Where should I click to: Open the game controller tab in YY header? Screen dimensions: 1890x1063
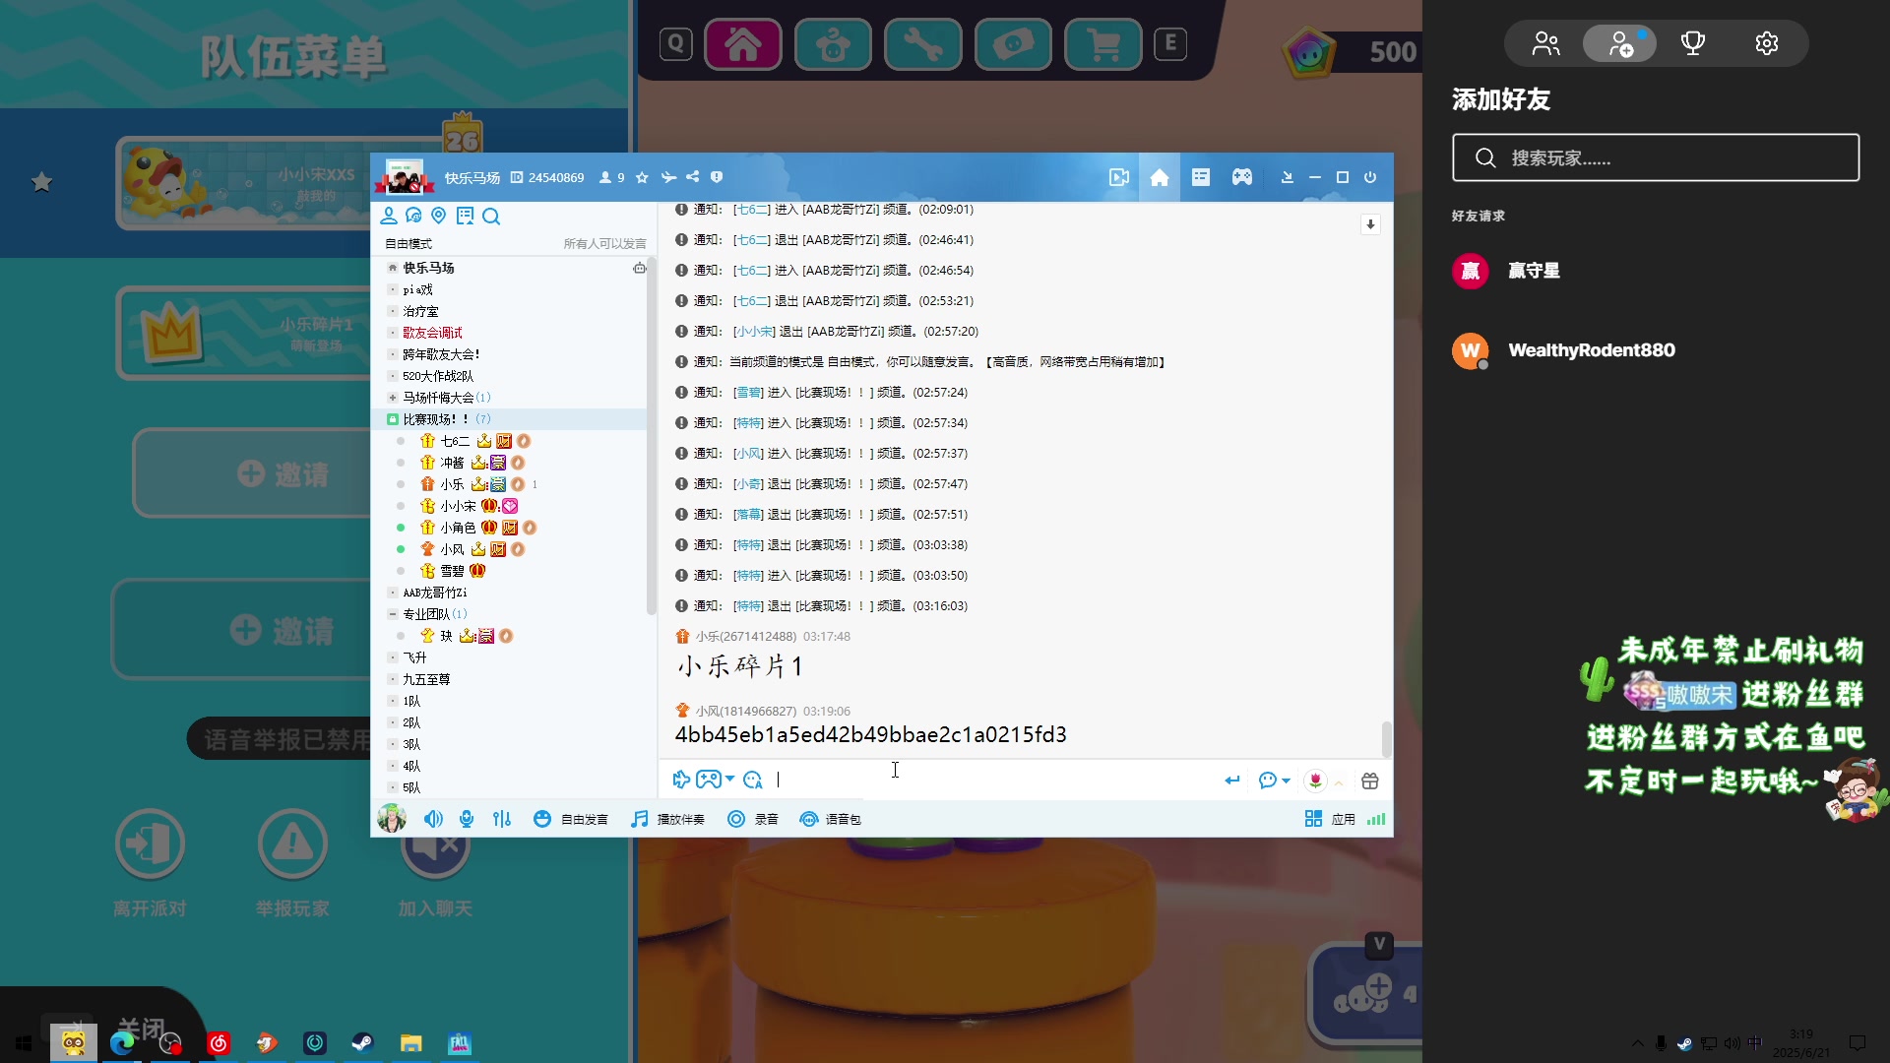pos(1242,177)
